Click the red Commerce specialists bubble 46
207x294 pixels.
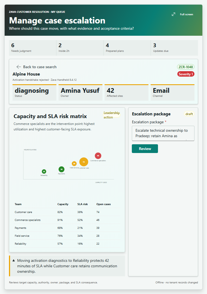click(x=98, y=156)
